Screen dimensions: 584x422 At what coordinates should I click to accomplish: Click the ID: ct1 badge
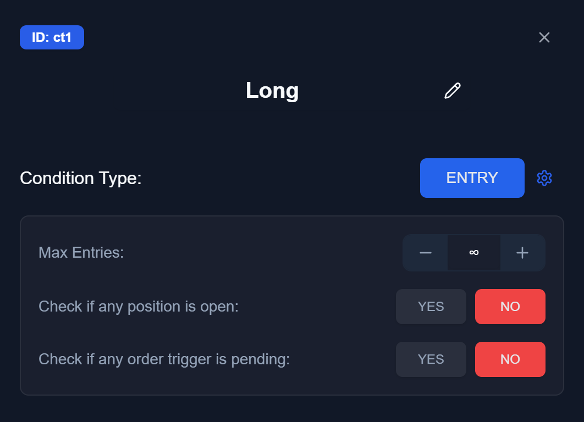coord(52,37)
